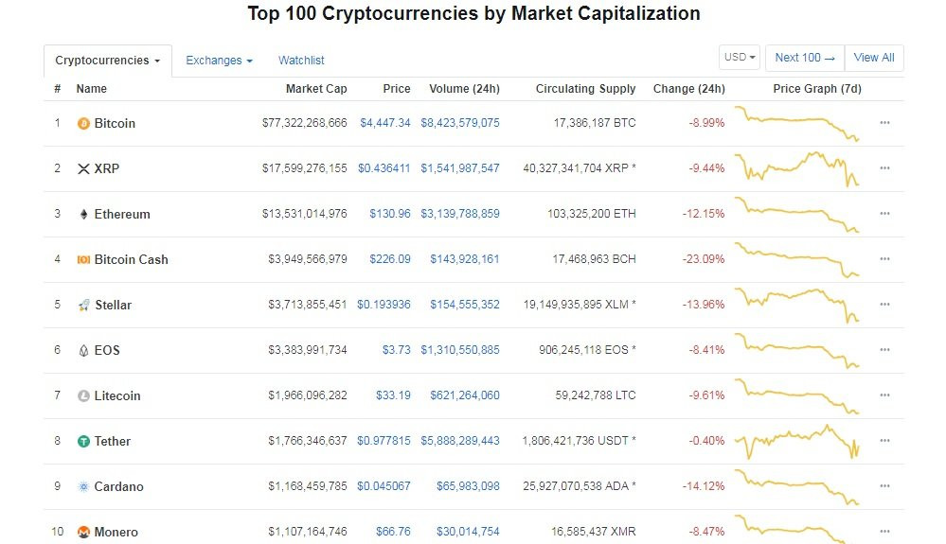Sort table by Market Cap column header
946x544 pixels.
[x=316, y=89]
